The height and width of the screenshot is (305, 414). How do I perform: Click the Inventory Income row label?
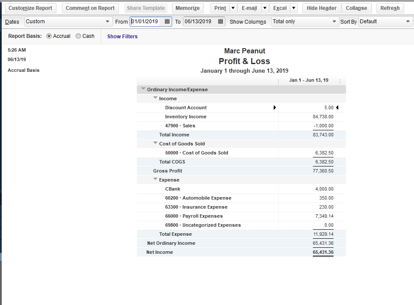tap(185, 117)
